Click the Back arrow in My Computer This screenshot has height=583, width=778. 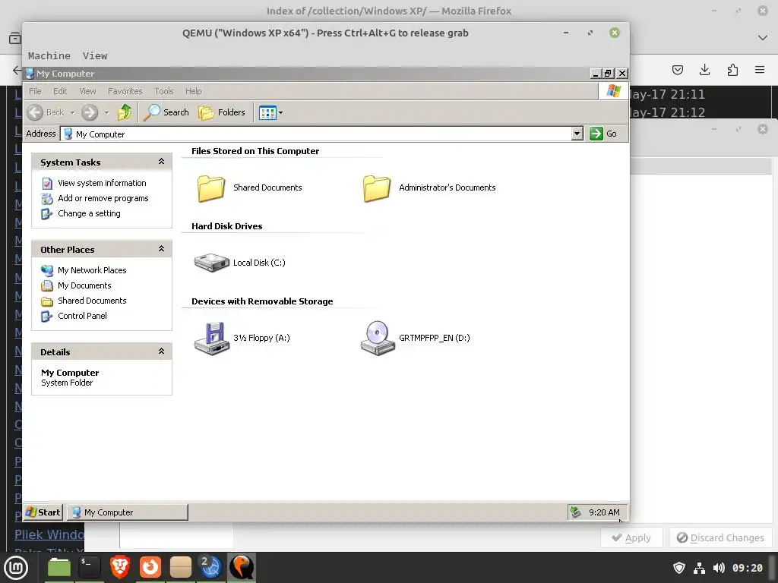35,112
